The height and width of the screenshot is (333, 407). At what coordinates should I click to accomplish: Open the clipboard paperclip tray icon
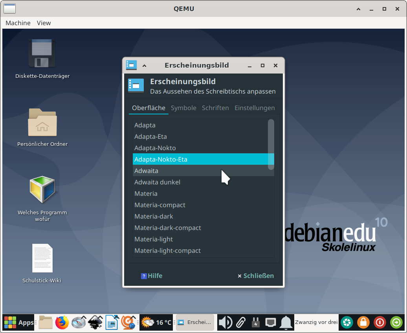point(240,322)
